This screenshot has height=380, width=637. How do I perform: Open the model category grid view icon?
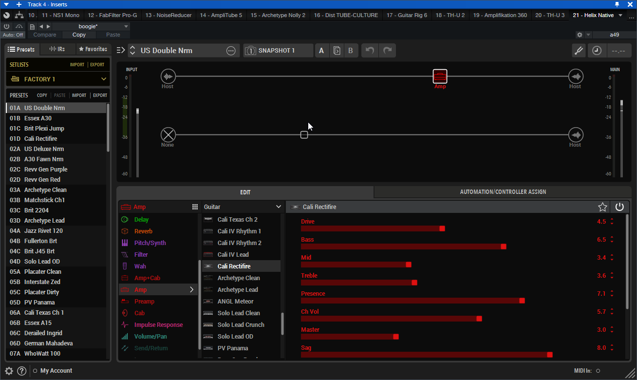pyautogui.click(x=195, y=207)
